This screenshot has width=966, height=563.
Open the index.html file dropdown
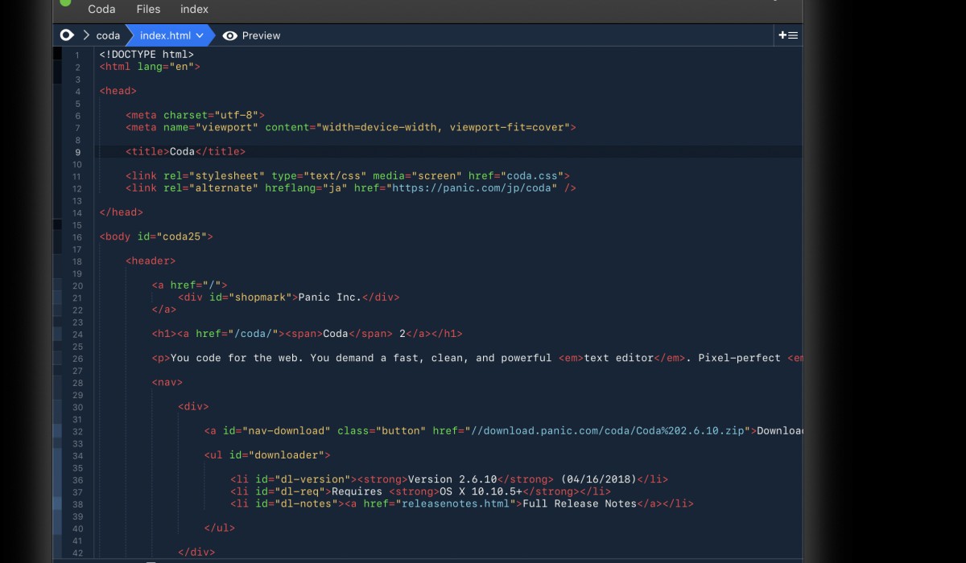point(171,35)
